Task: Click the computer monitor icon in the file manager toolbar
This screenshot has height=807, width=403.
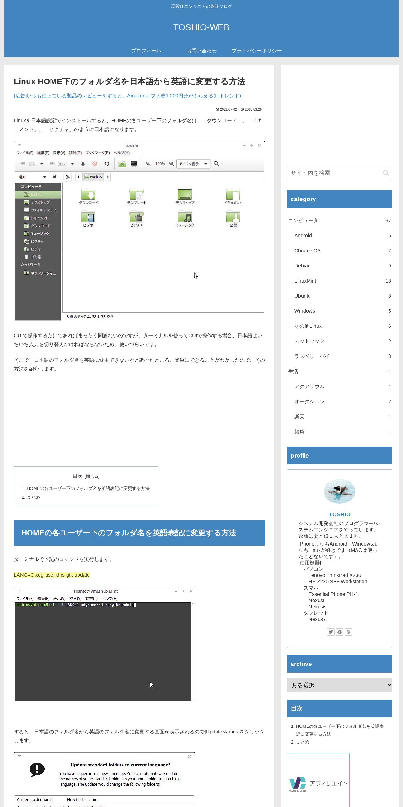Action: (x=134, y=164)
